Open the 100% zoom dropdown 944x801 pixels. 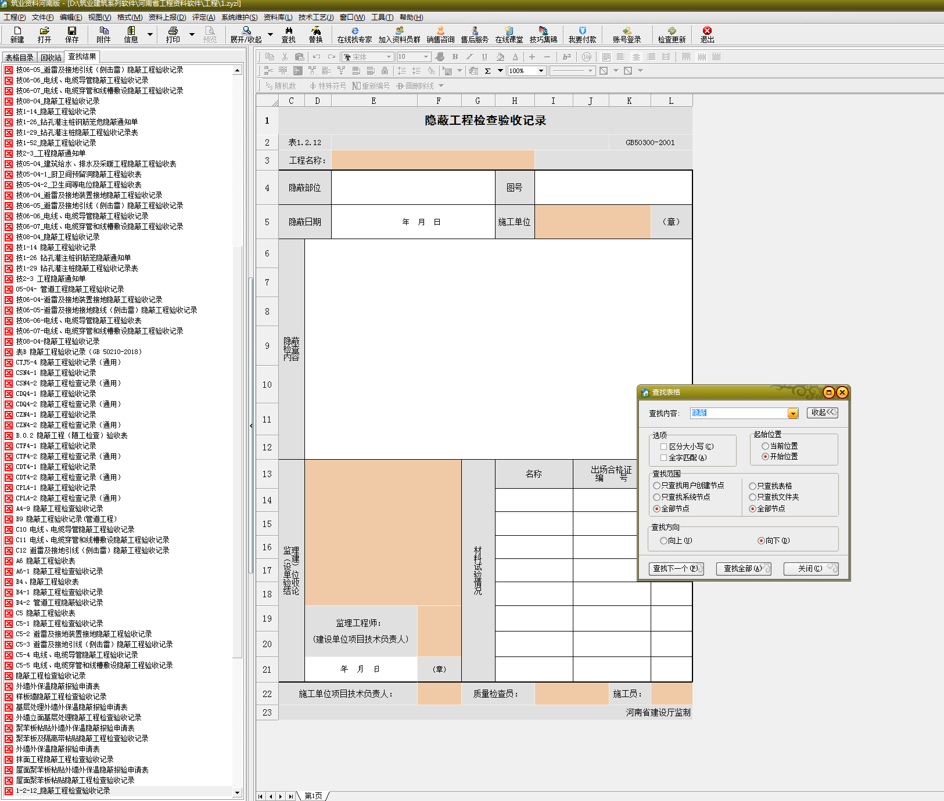point(541,71)
